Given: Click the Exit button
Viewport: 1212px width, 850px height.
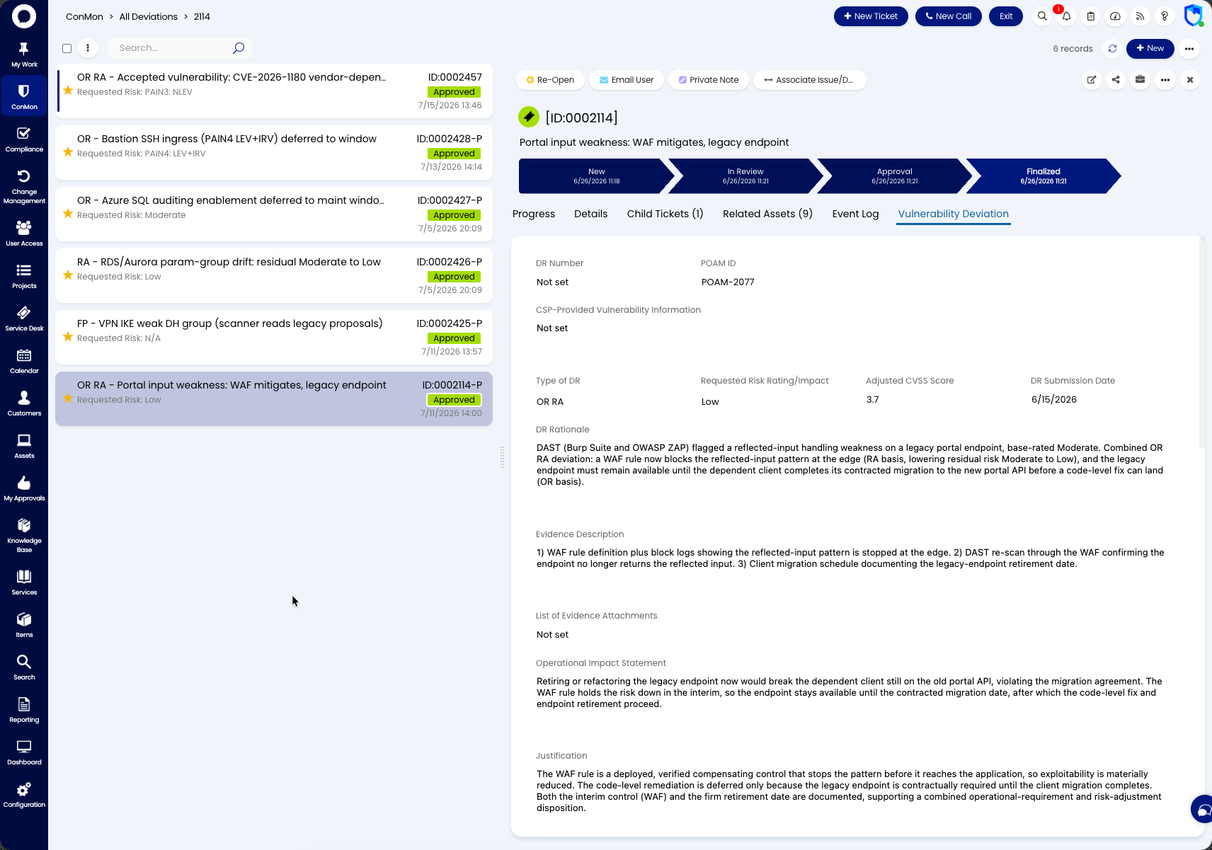Looking at the screenshot, I should point(1006,16).
